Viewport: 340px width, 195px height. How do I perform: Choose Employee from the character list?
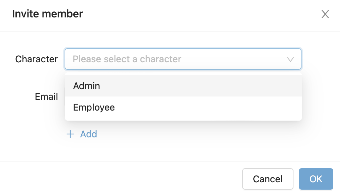tap(94, 108)
